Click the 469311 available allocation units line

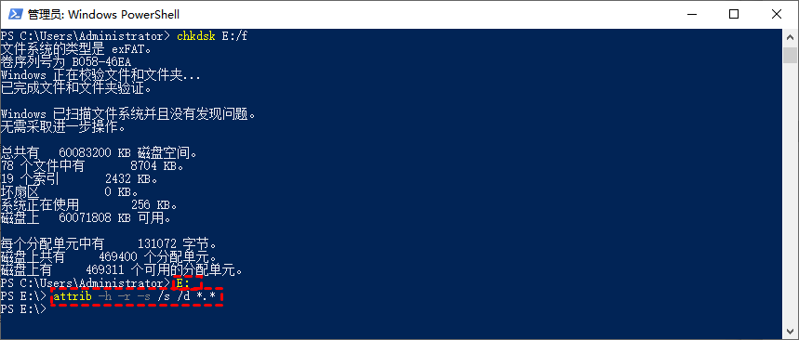pos(122,268)
